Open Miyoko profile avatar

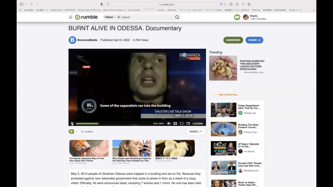[246, 17]
